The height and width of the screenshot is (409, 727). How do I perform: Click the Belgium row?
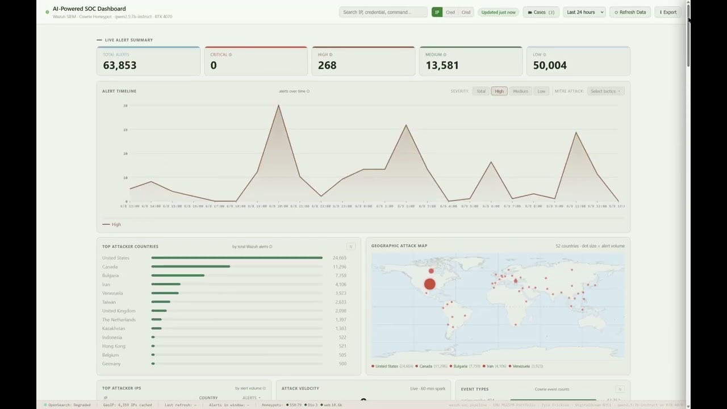coord(224,355)
